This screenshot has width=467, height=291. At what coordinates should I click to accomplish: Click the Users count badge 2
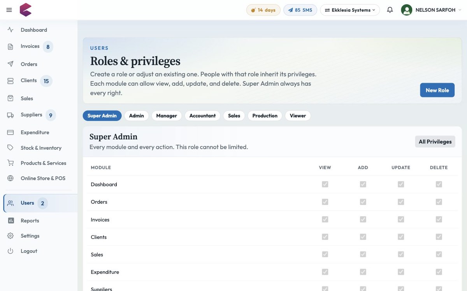42,203
